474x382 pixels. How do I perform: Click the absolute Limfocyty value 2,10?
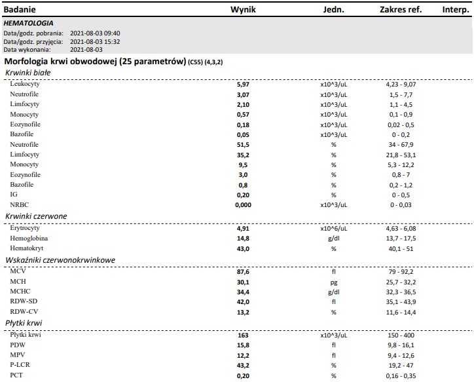click(243, 105)
